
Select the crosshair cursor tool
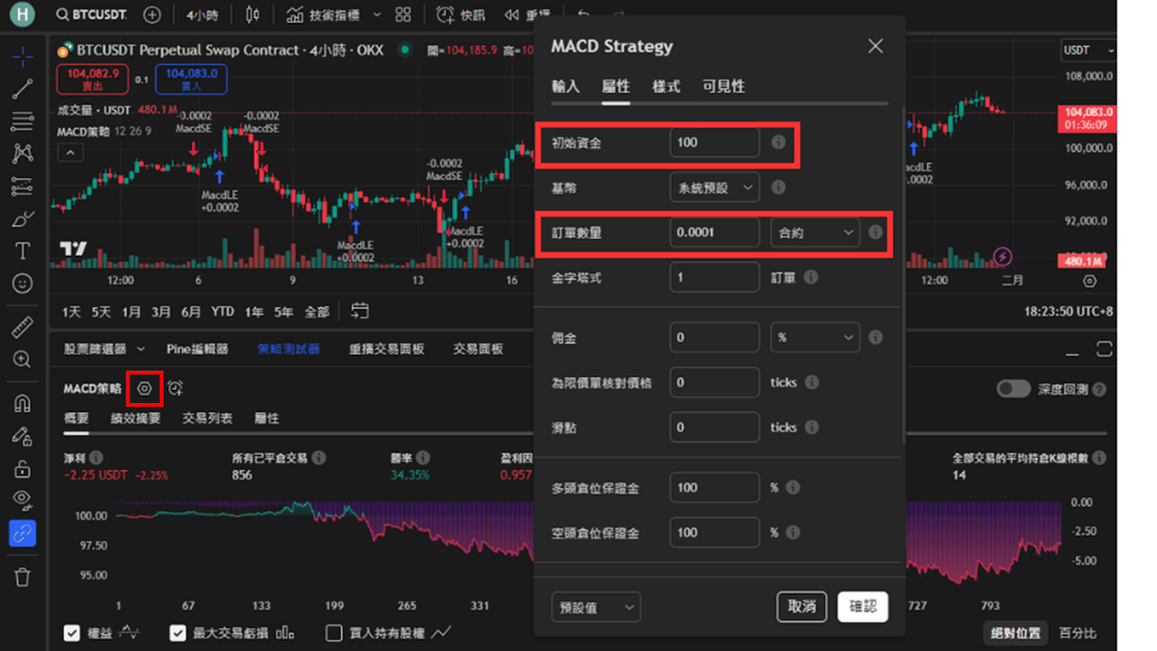(22, 55)
